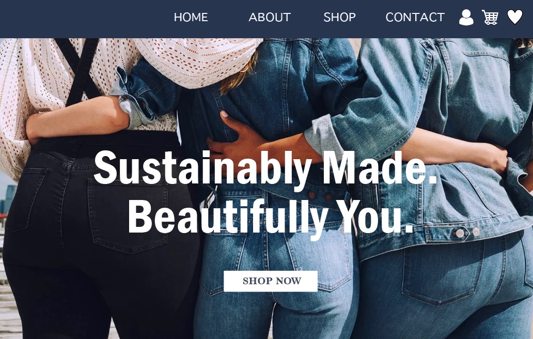Click the black jeans back pocket
Screen dimensions: 533x339
click(x=129, y=214)
